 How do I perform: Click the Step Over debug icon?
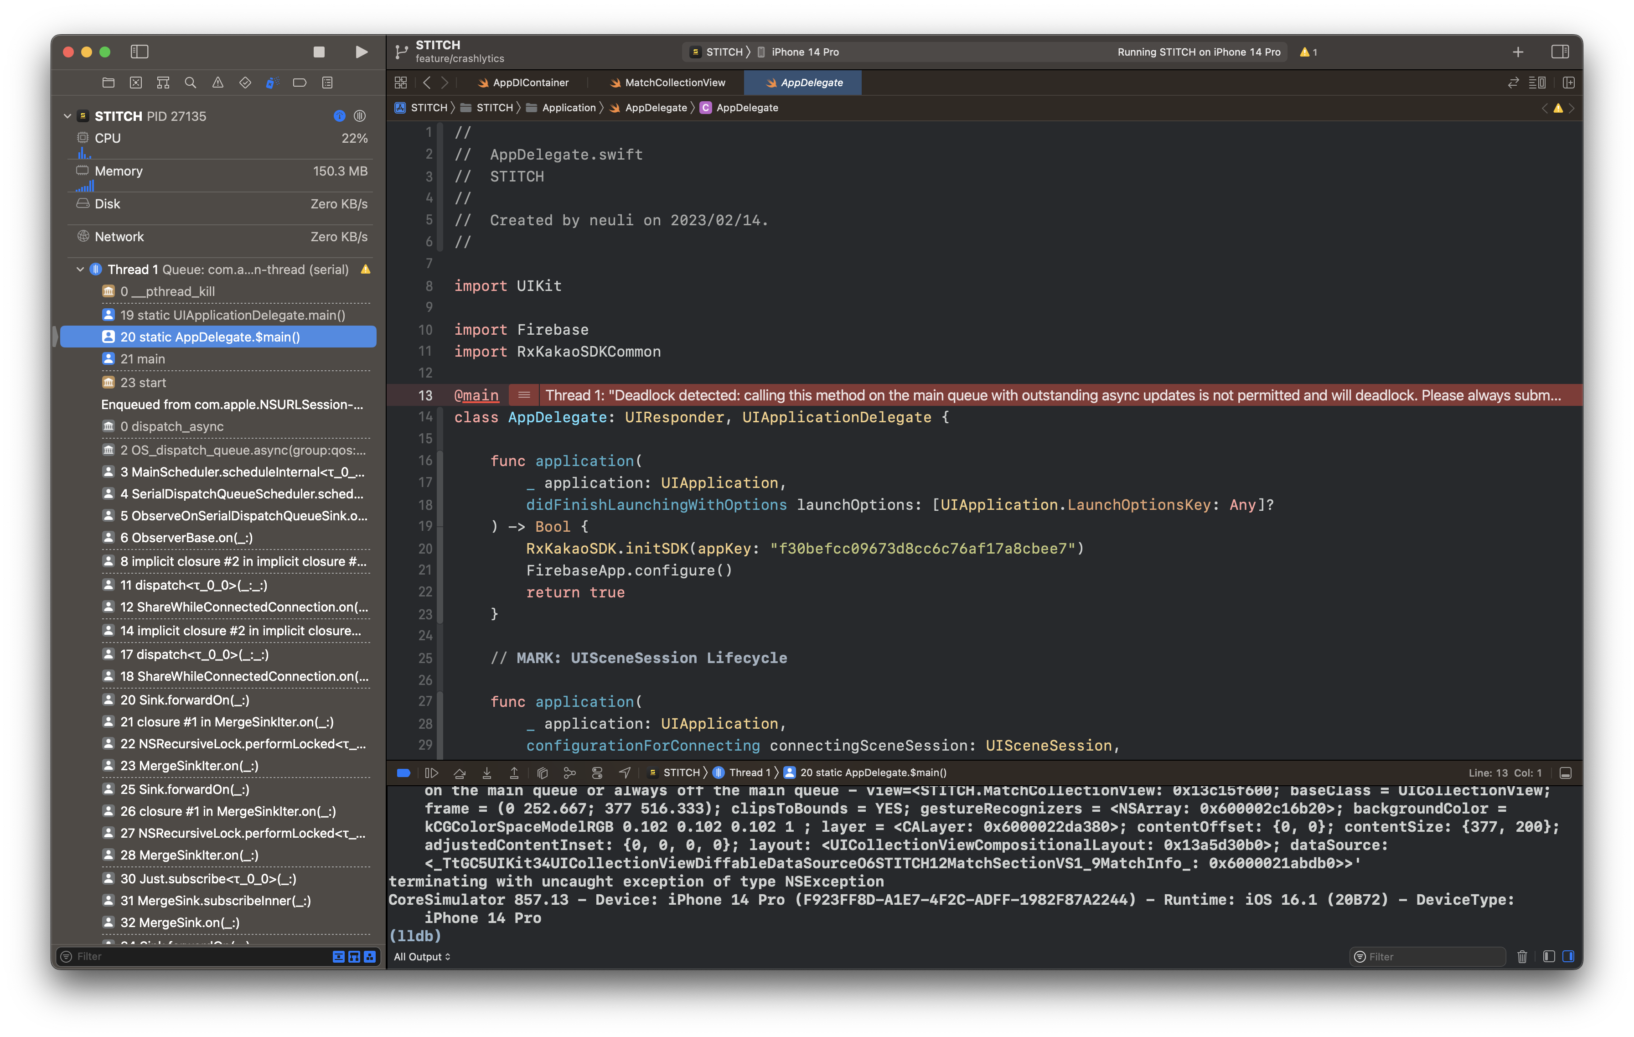click(460, 773)
